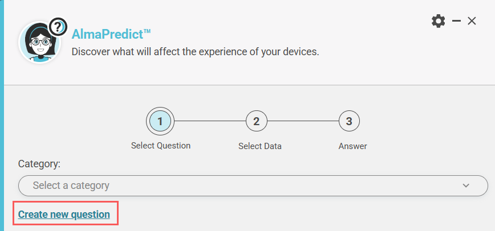Go to step 2 circle
The height and width of the screenshot is (231, 495).
click(257, 121)
